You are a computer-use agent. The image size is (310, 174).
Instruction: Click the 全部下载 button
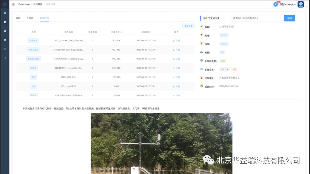(188, 26)
